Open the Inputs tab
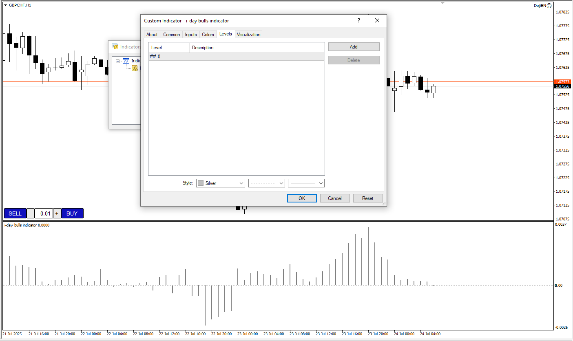 point(191,35)
